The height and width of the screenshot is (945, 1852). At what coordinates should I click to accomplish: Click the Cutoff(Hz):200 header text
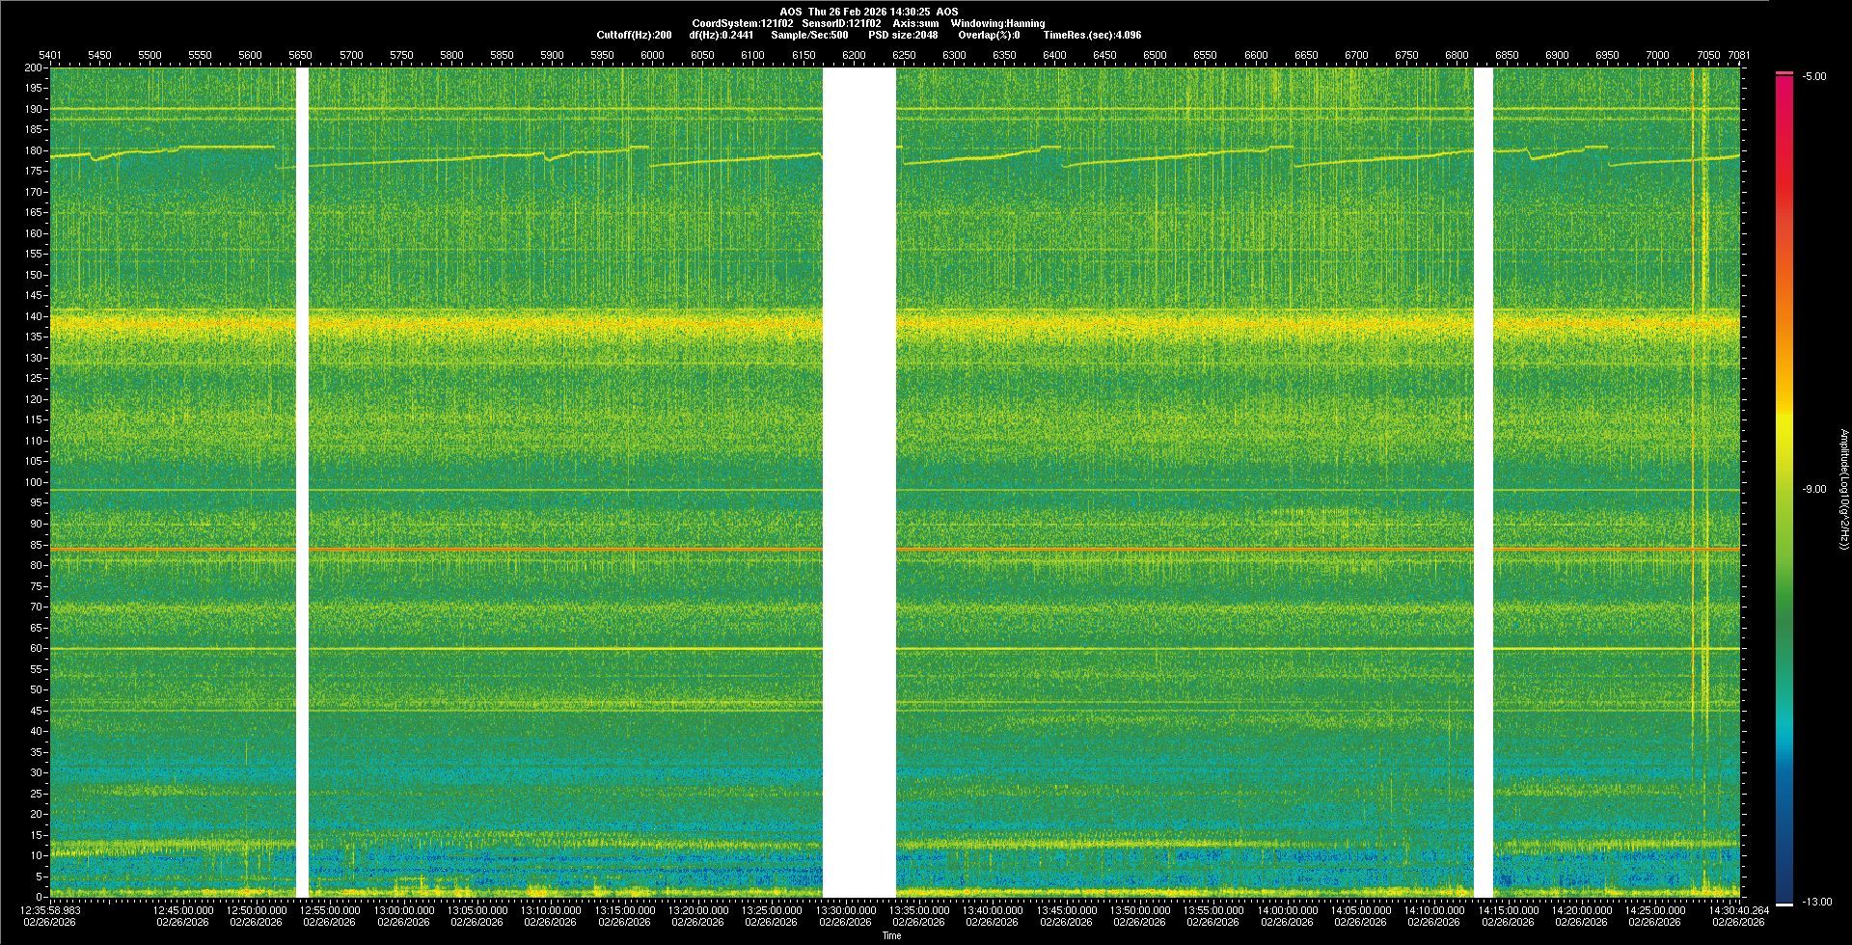[x=634, y=35]
